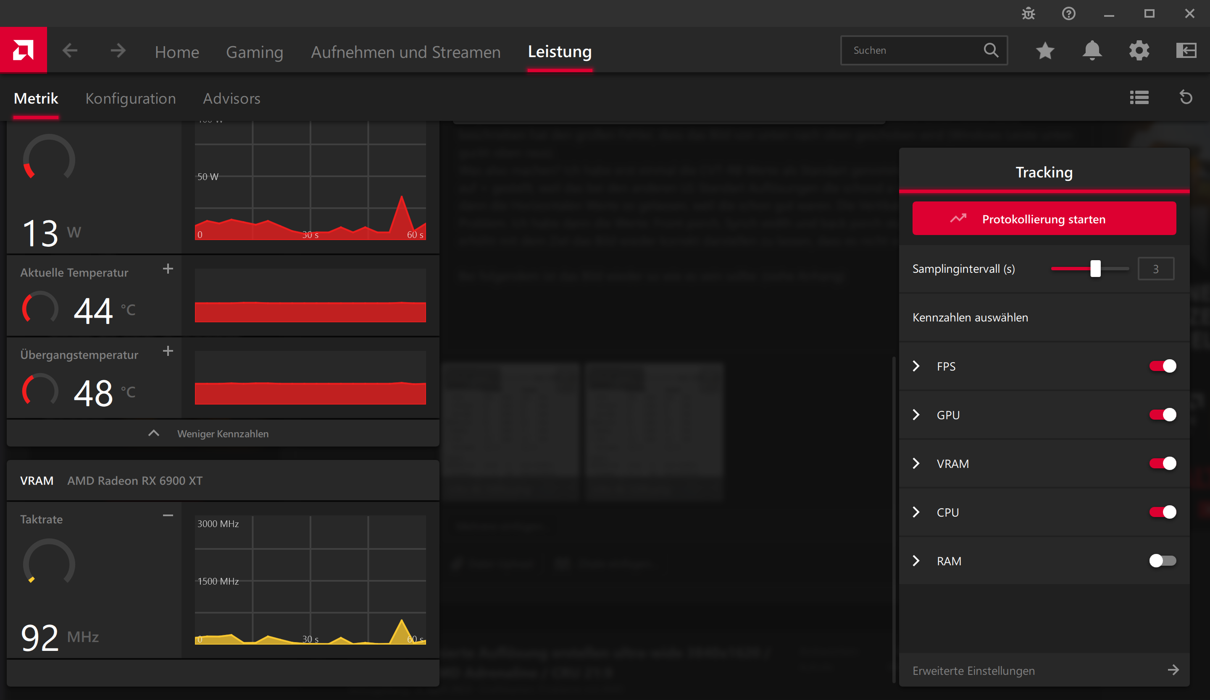
Task: Click the Samplingintervall slider handle
Action: (1095, 269)
